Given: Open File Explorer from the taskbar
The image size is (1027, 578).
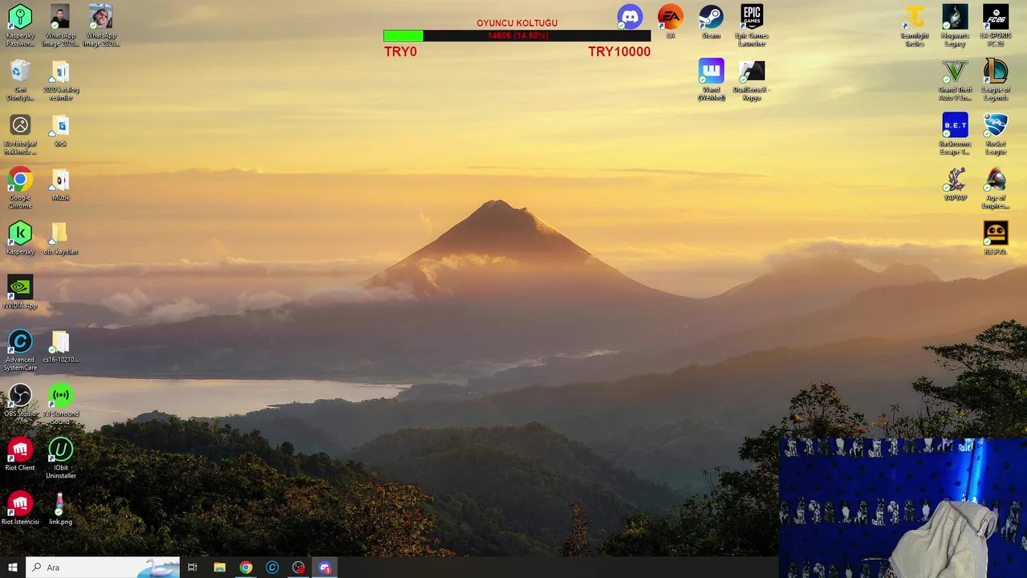Looking at the screenshot, I should pos(219,568).
